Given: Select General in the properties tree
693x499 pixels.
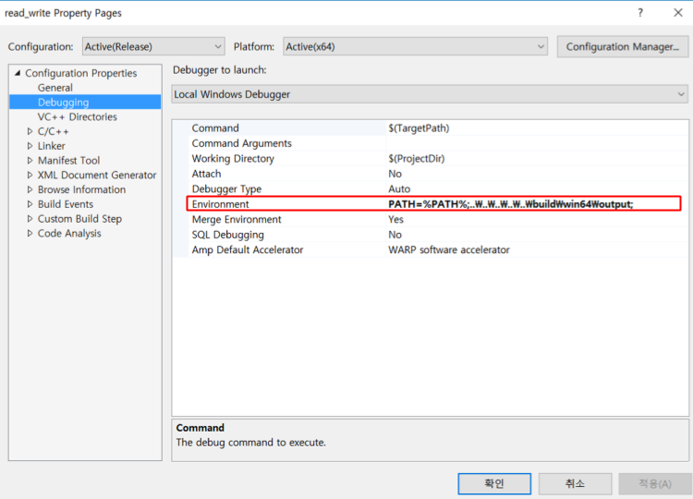Looking at the screenshot, I should coord(55,88).
